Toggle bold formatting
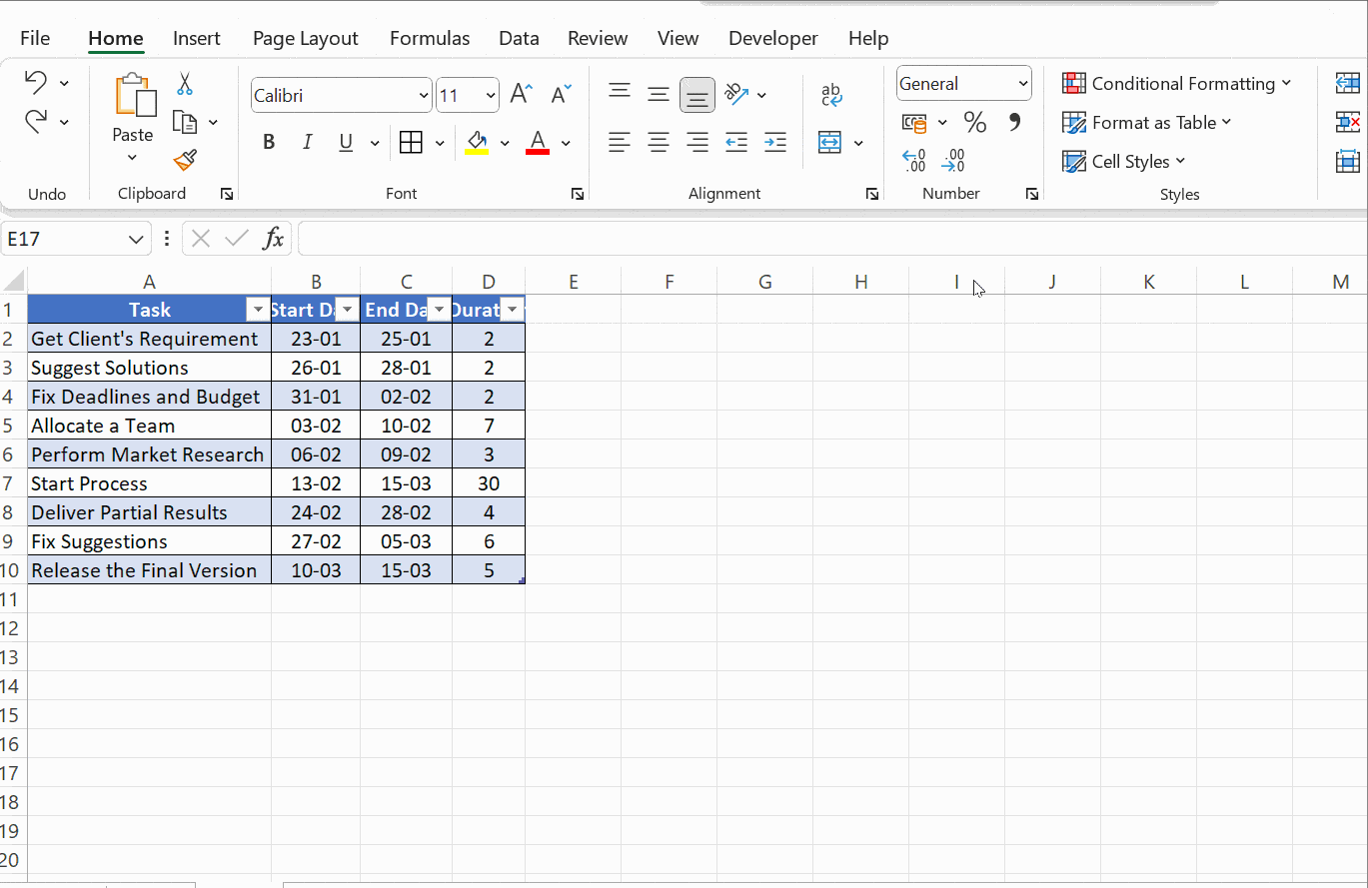The width and height of the screenshot is (1368, 888). (x=268, y=142)
